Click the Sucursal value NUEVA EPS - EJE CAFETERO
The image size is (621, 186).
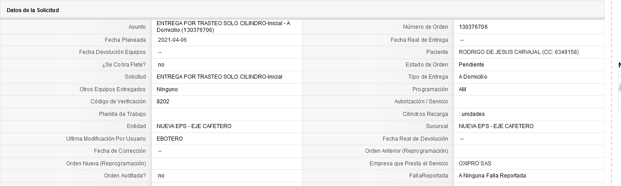tap(496, 126)
